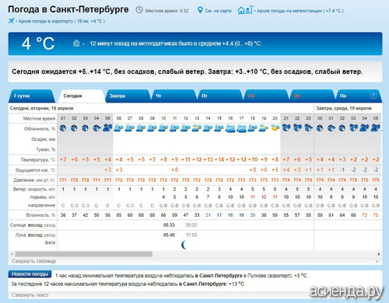
Task: Click the current temperature 4 °C
Action: coord(38,44)
